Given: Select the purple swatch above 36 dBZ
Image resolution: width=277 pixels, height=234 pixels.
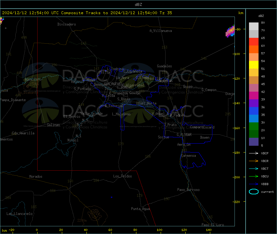Looking at the screenshot, I should [x=254, y=103].
